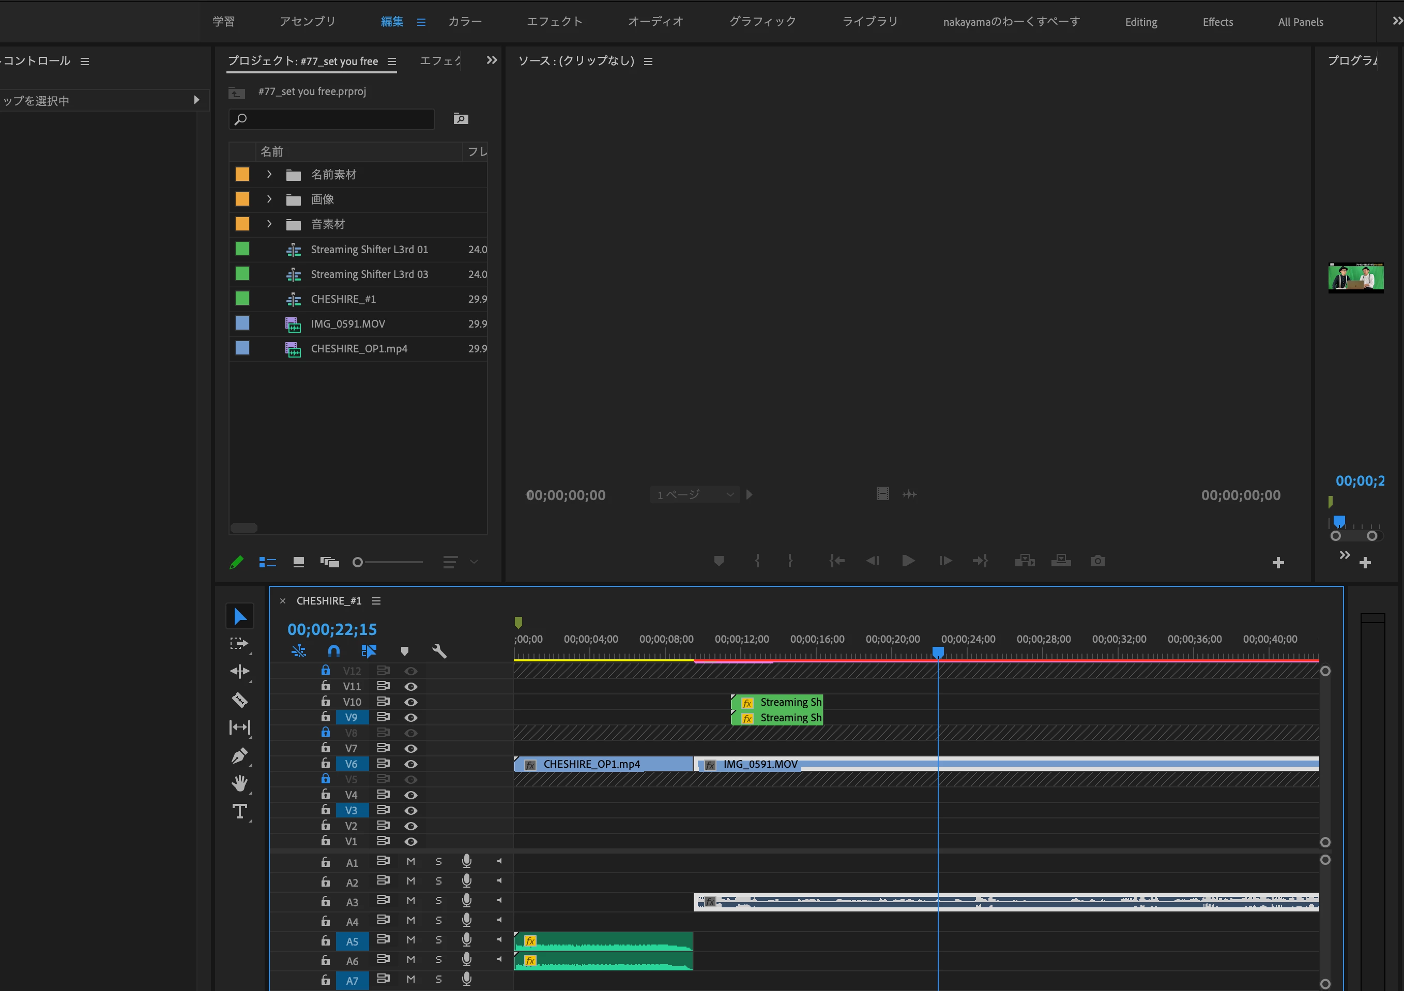Click the timeline timecode 00;00;22;15

coord(332,629)
